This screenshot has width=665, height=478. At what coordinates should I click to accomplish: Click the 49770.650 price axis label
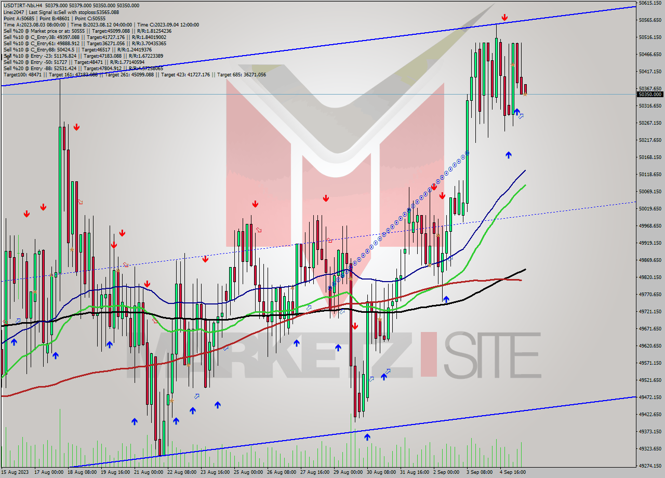coord(650,295)
